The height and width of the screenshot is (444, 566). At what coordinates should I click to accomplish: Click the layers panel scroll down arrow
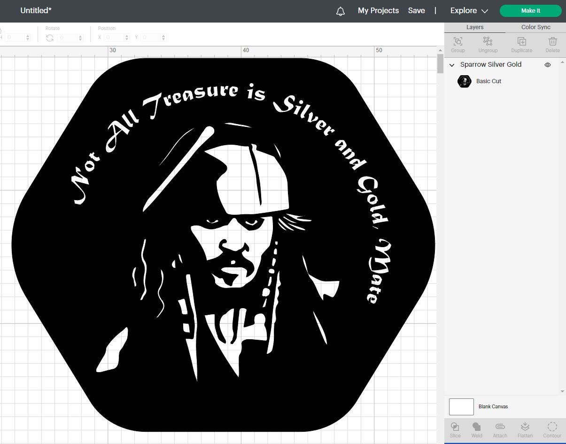click(563, 391)
